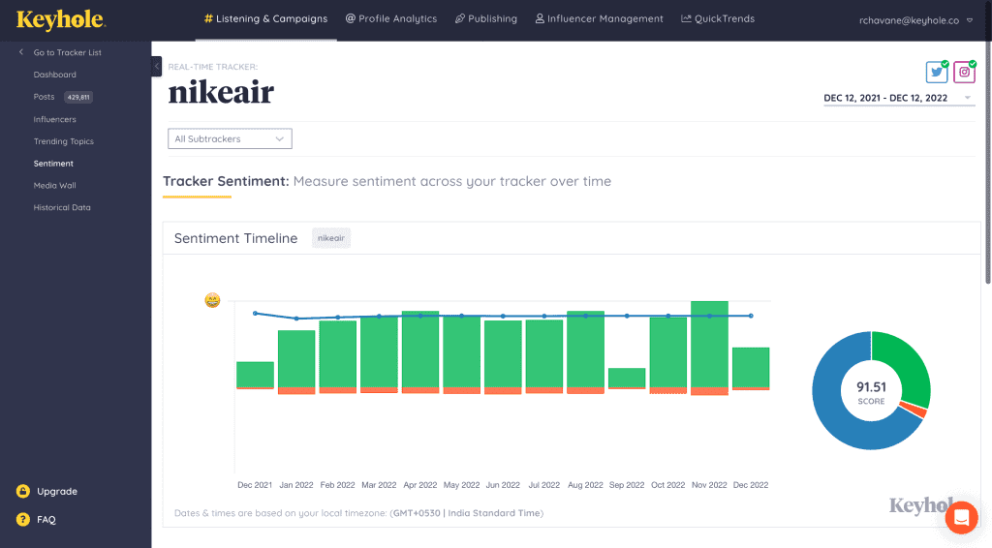
Task: Go to Tracker List link
Action: 67,52
